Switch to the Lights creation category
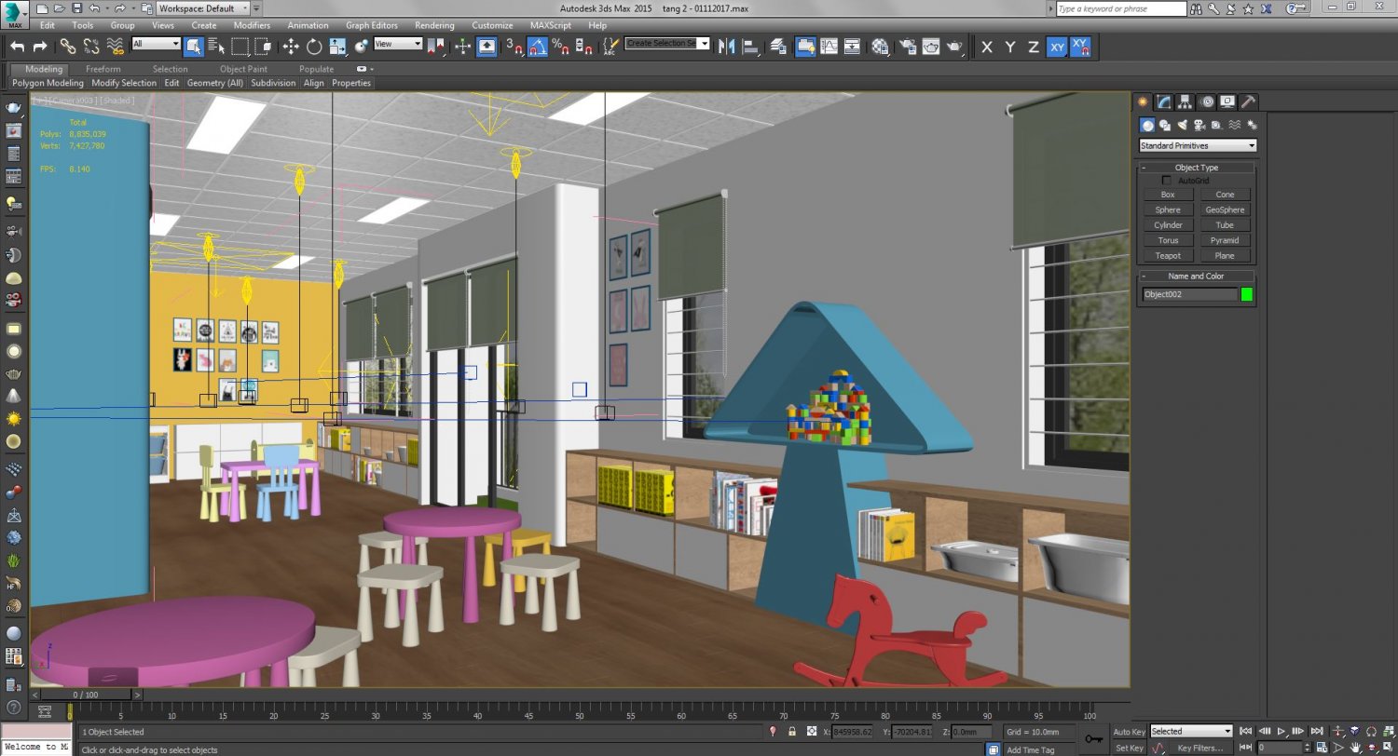Image resolution: width=1398 pixels, height=756 pixels. (1183, 125)
